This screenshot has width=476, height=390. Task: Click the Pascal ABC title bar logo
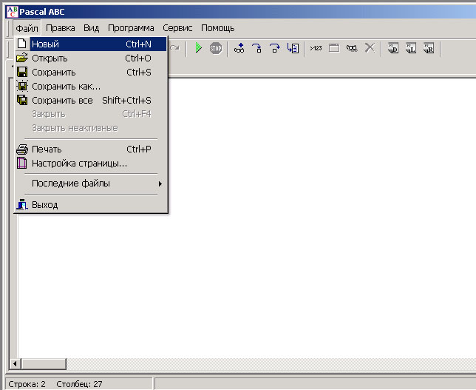click(x=12, y=12)
